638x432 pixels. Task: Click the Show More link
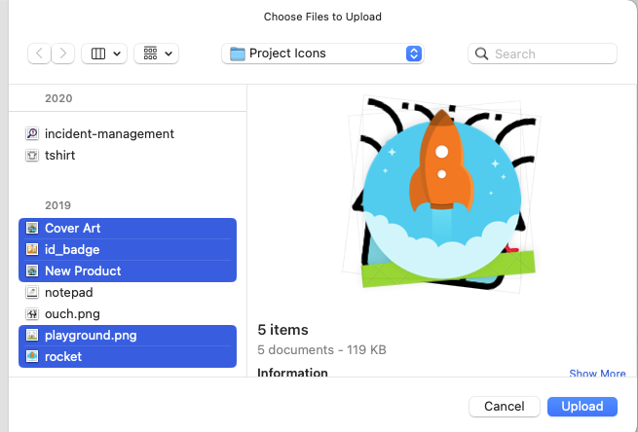(597, 374)
